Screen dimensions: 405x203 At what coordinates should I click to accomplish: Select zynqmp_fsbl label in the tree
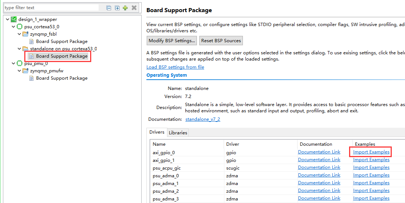coord(43,34)
